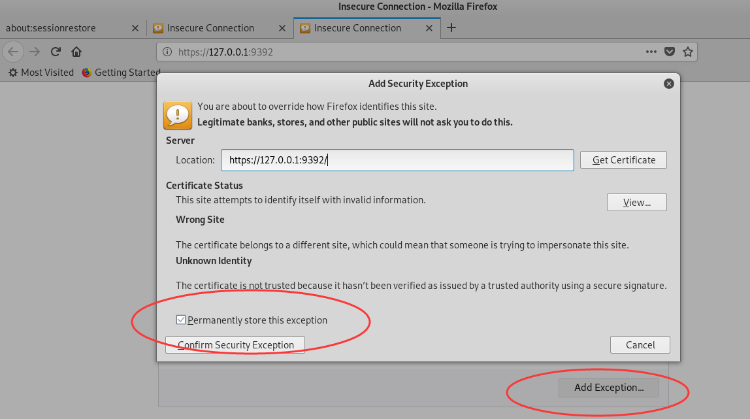Click Confirm Security Exception button

click(235, 345)
